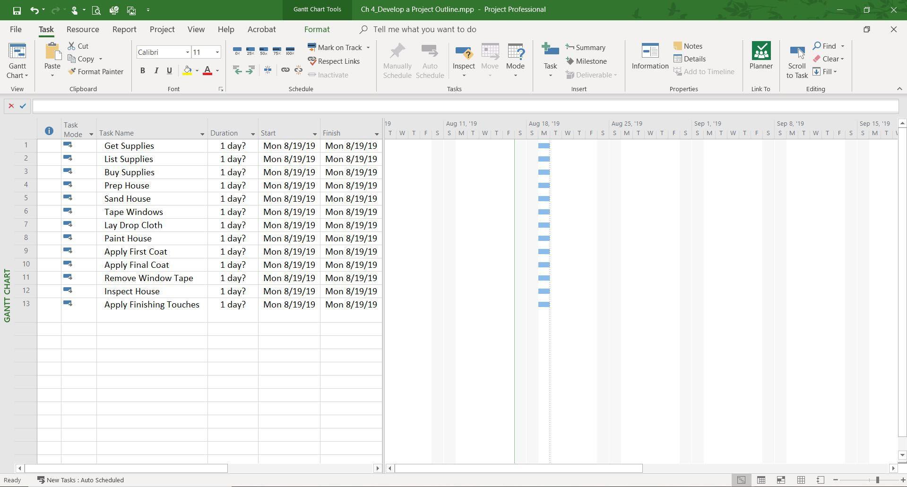Adjust the timescale zoom slider
This screenshot has width=907, height=487.
[x=877, y=480]
